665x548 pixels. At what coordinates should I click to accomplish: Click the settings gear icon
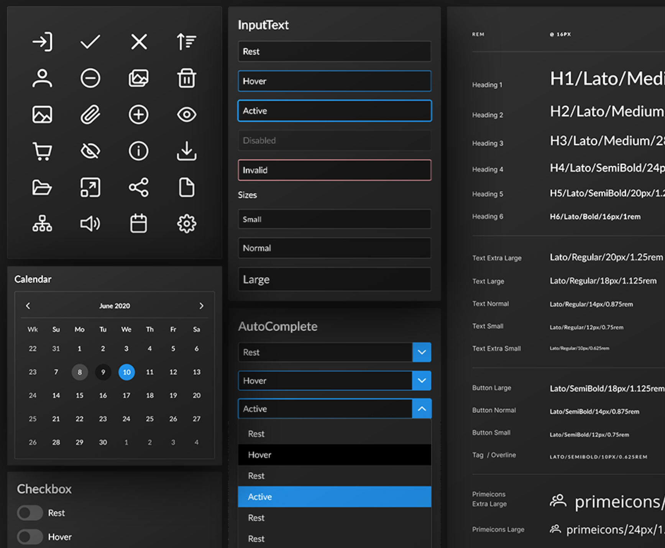186,223
